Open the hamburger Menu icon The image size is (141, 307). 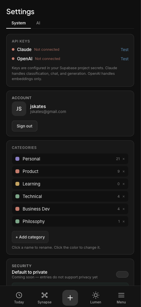(x=121, y=295)
